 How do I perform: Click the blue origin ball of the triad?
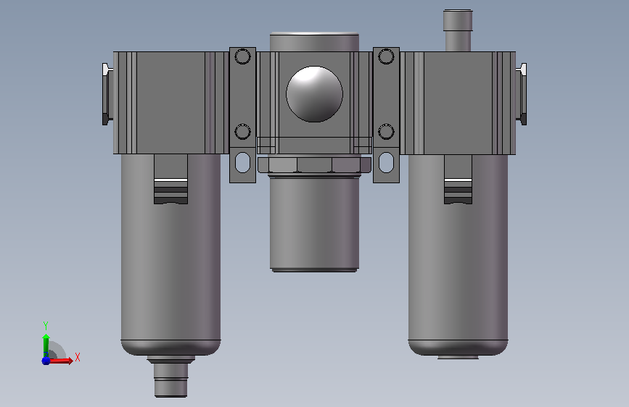46,361
